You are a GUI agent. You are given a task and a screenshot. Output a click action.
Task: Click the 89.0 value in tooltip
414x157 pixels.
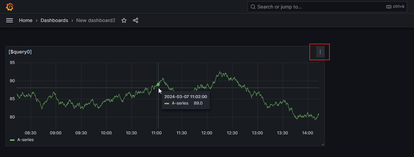coord(198,103)
